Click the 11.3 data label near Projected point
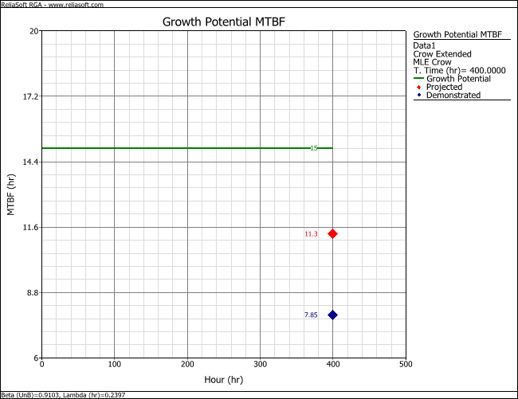This screenshot has height=399, width=518. (x=311, y=234)
